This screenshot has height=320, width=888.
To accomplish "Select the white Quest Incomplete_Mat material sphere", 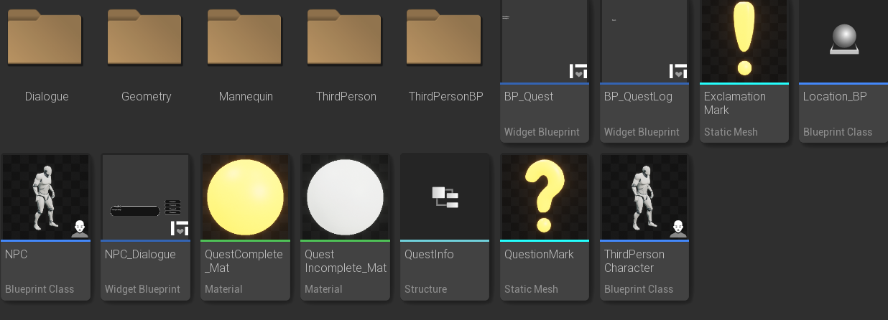I will click(346, 197).
